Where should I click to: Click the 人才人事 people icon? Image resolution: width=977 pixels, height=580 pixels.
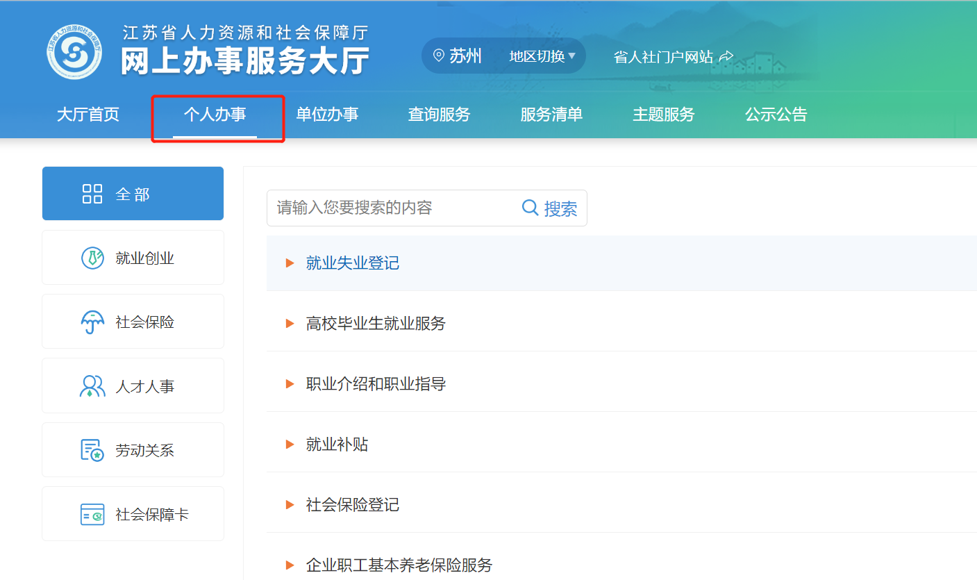pos(92,386)
